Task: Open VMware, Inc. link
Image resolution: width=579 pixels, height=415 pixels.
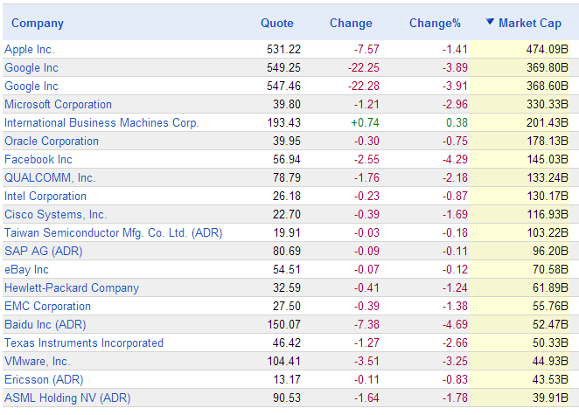Action: [38, 362]
